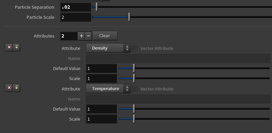Viewport: 272px width, 133px height.
Task: Click the Particle Scale value field
Action: tap(76, 17)
